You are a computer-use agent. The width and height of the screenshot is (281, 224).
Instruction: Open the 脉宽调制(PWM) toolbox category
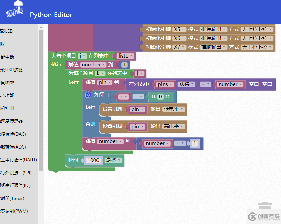coord(14,211)
